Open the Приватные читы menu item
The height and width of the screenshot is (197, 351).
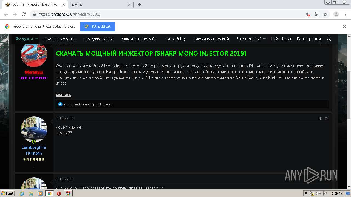click(59, 39)
